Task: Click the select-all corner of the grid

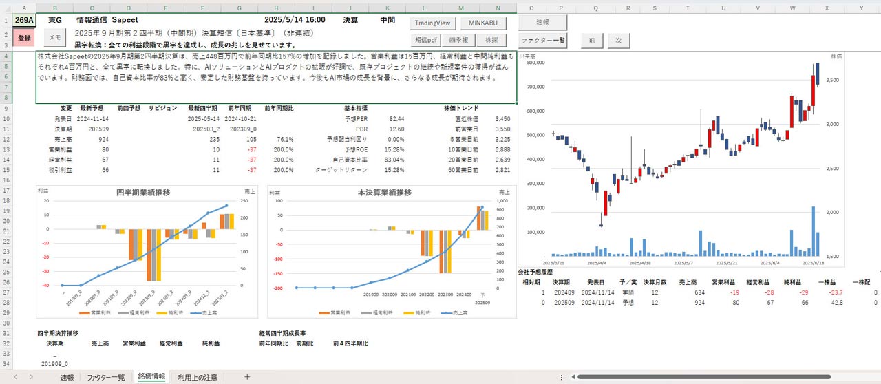Action: [x=6, y=7]
